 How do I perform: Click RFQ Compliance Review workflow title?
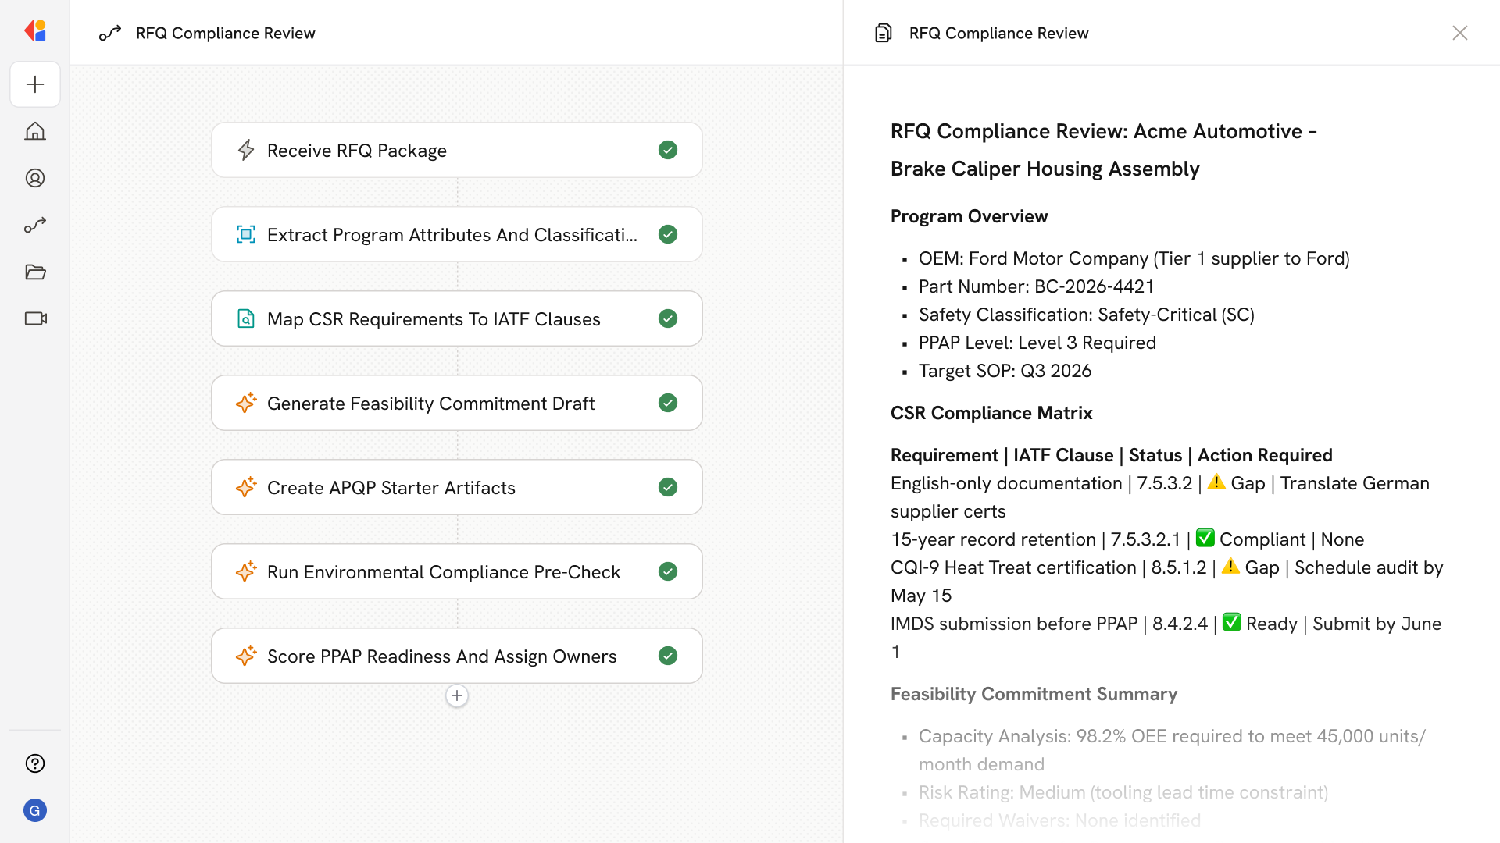coord(225,33)
